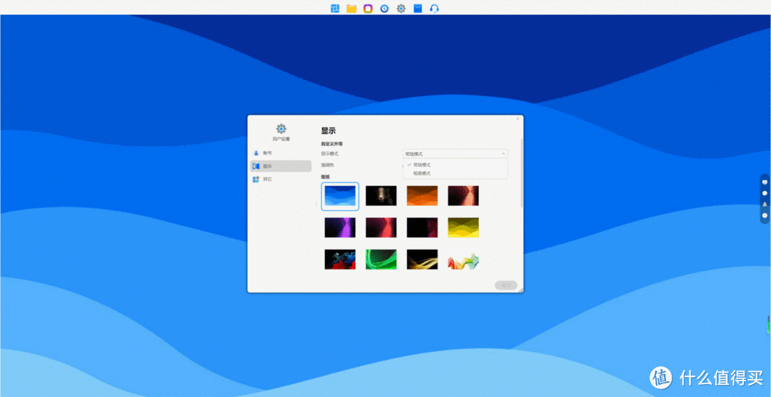This screenshot has height=397, width=771.
Task: Switch to the 账号 settings tab
Action: pyautogui.click(x=267, y=153)
